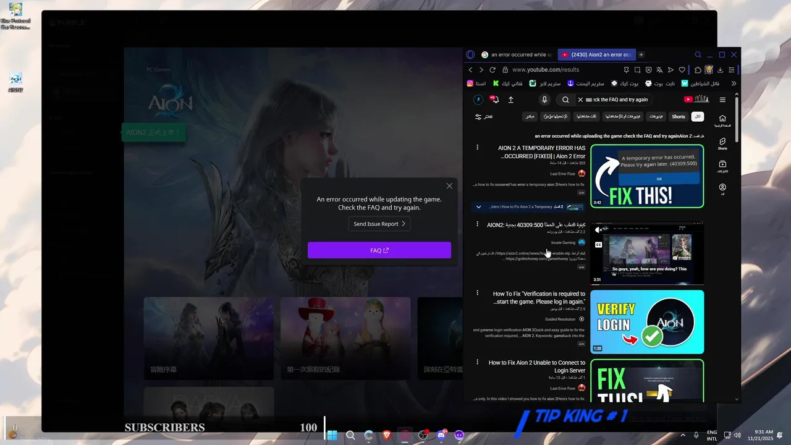Click Send Issue Report in the error dialog
This screenshot has width=791, height=445.
379,224
